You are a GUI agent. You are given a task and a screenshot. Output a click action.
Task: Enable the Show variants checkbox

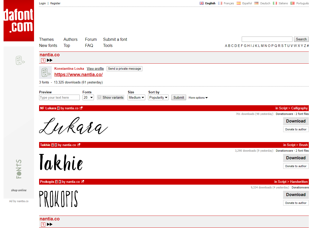(x=99, y=97)
